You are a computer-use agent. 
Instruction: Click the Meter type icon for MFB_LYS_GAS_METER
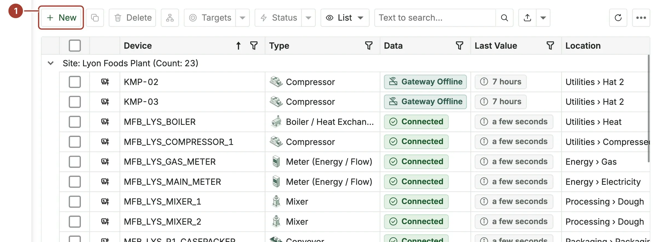[276, 161]
